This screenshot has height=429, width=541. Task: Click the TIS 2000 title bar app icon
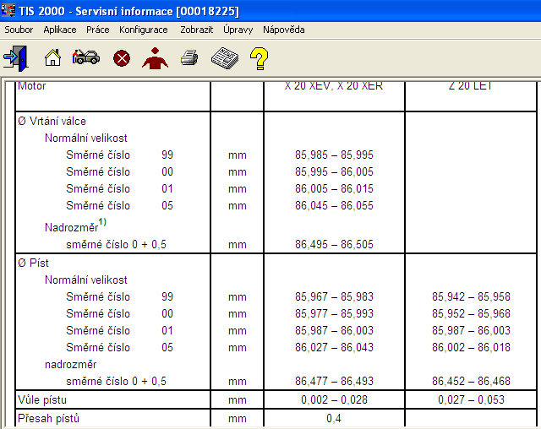click(x=9, y=11)
